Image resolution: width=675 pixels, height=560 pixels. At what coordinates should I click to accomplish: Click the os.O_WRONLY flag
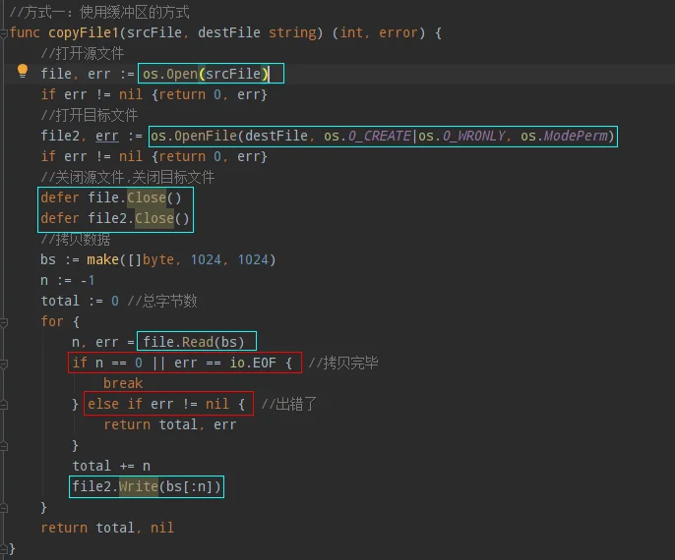click(x=461, y=136)
